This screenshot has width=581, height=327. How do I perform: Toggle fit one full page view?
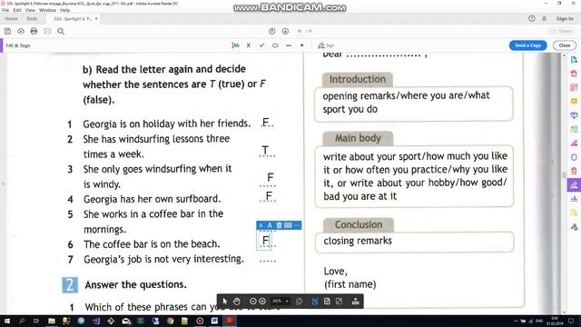(327, 302)
